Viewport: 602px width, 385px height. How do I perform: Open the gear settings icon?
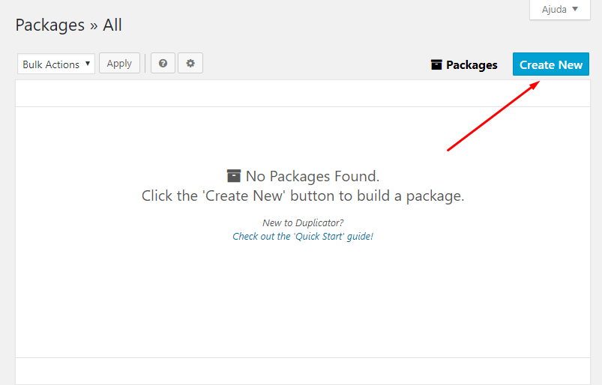tap(190, 64)
